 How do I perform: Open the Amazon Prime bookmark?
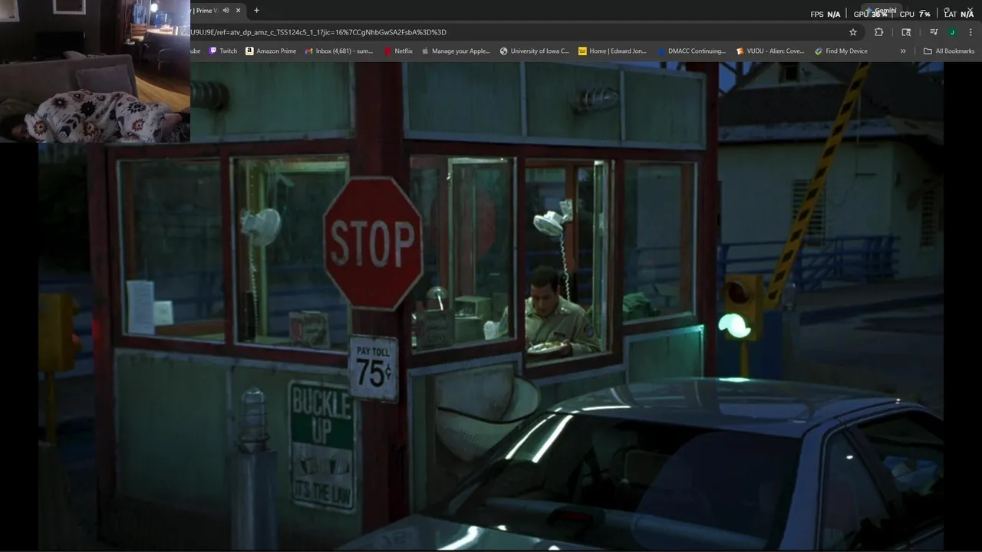pyautogui.click(x=271, y=51)
